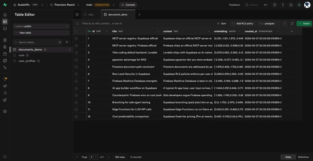Open the Advisors lightbulb in sidebar

pos(5,79)
